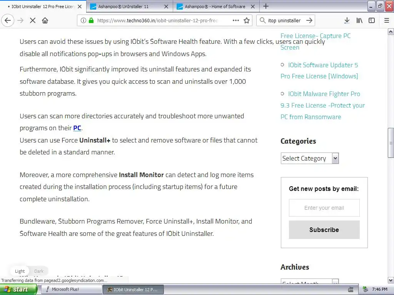This screenshot has width=394, height=295.
Task: Open the Downloads panel
Action: (x=347, y=20)
